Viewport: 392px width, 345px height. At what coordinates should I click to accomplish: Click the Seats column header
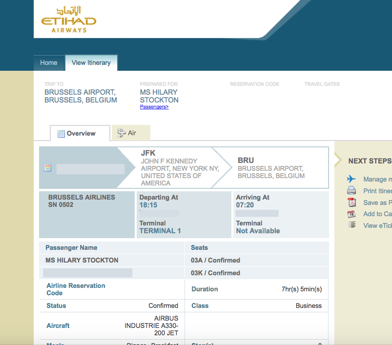coord(199,247)
